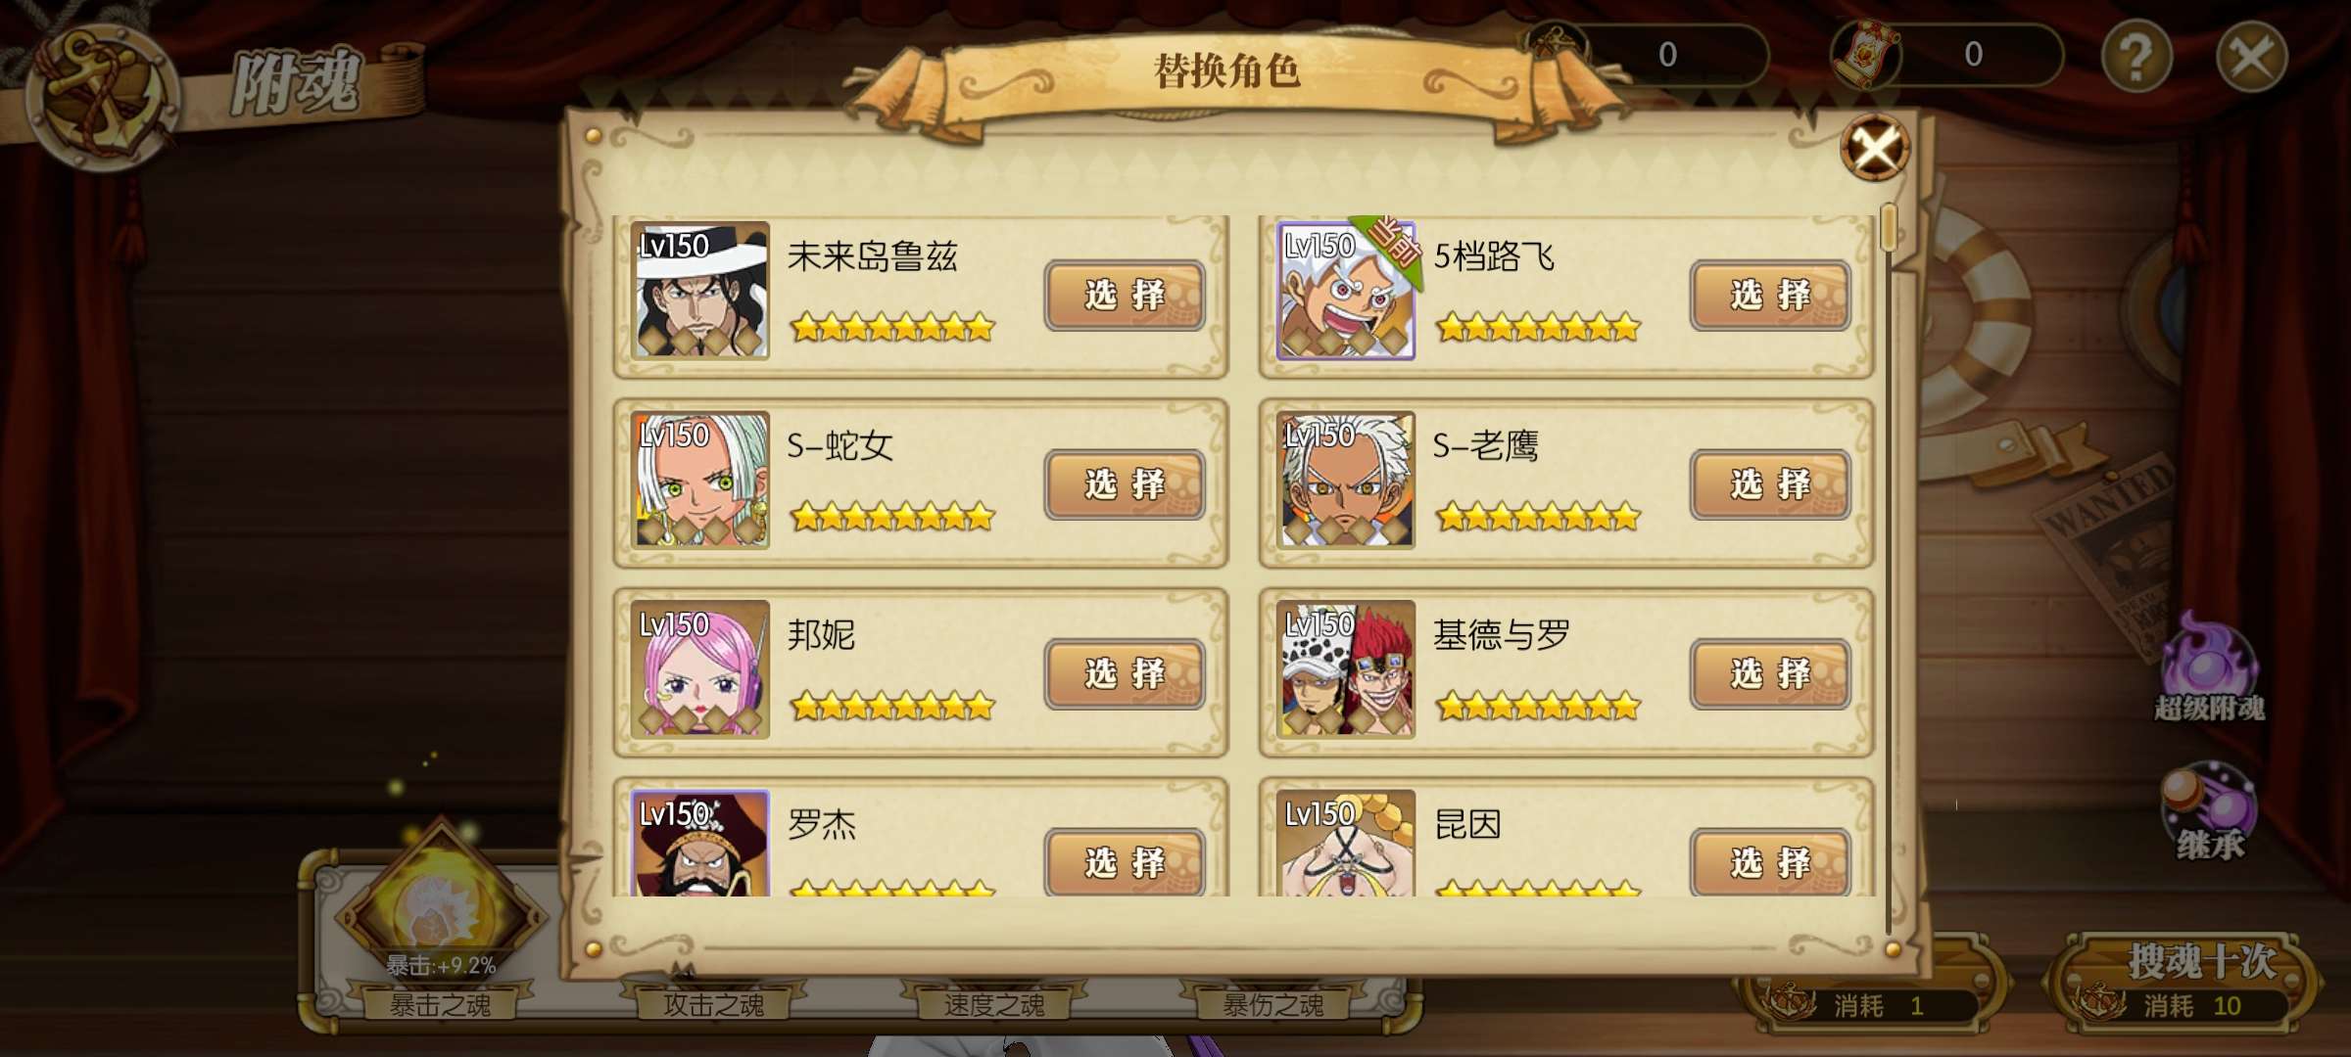
Task: Tap the 未来岛鲁兹 character portrait
Action: [699, 291]
